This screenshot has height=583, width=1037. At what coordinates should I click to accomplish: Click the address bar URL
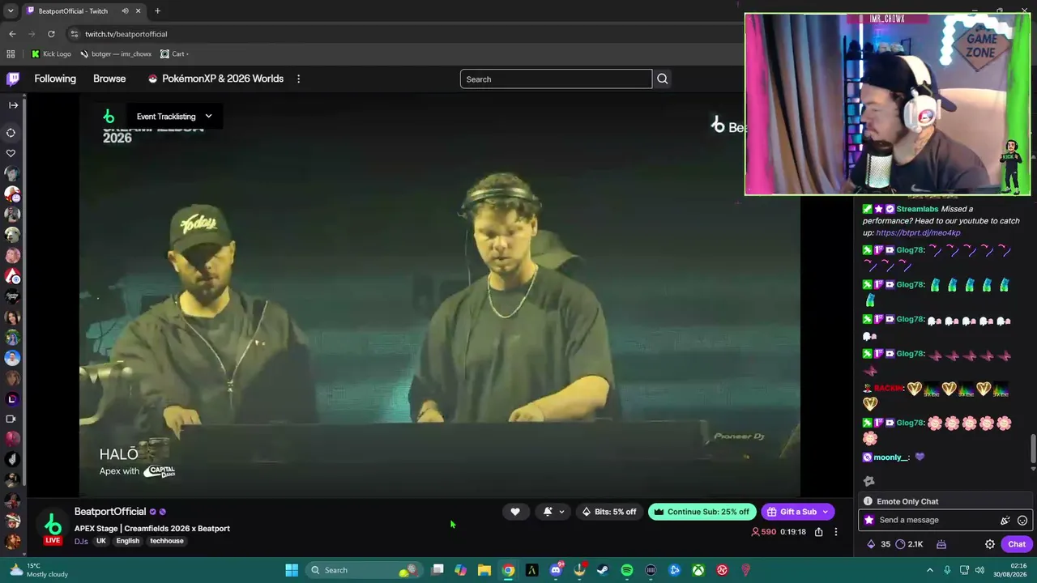[x=126, y=34]
